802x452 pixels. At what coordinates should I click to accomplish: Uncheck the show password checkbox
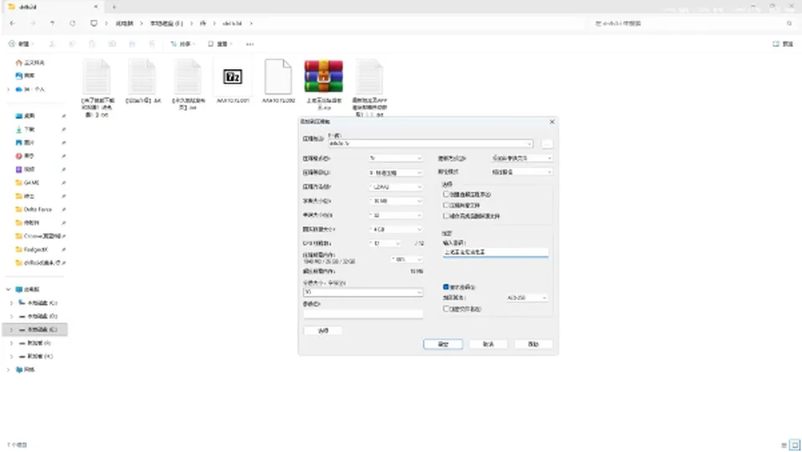[x=446, y=287]
